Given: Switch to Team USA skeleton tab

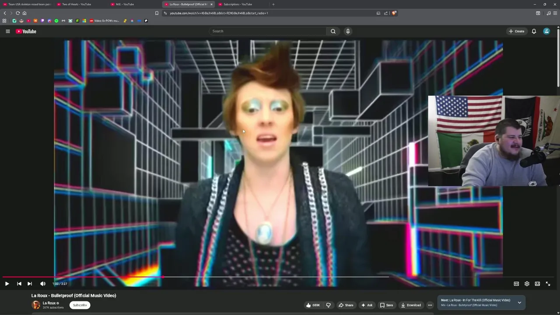Looking at the screenshot, I should click(x=27, y=4).
